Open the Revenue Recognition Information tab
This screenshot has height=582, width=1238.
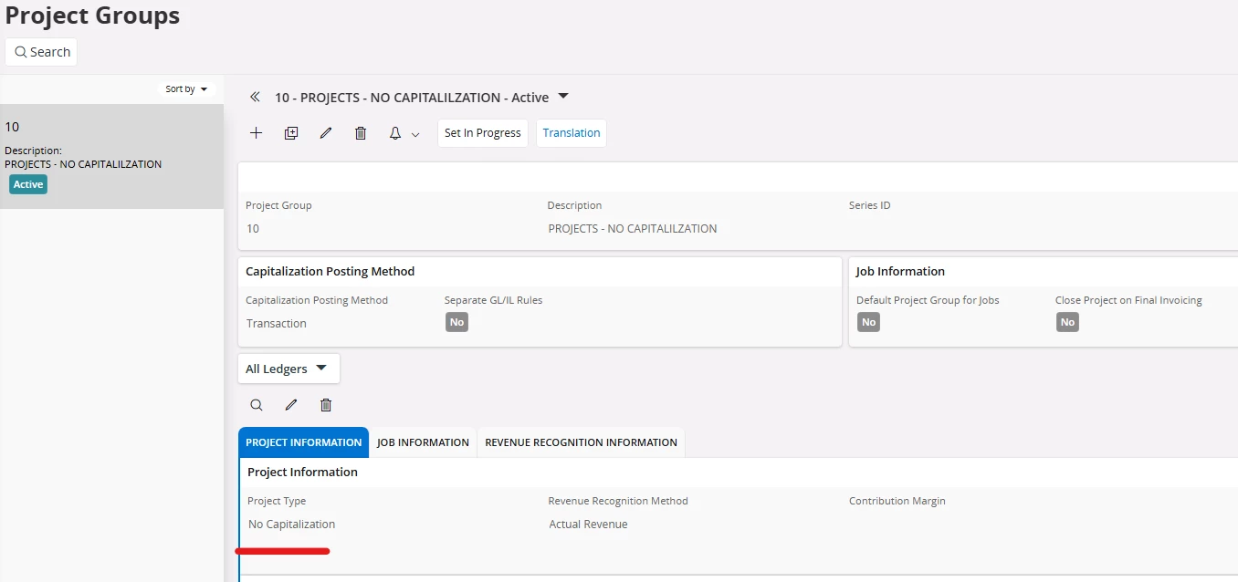pyautogui.click(x=581, y=442)
